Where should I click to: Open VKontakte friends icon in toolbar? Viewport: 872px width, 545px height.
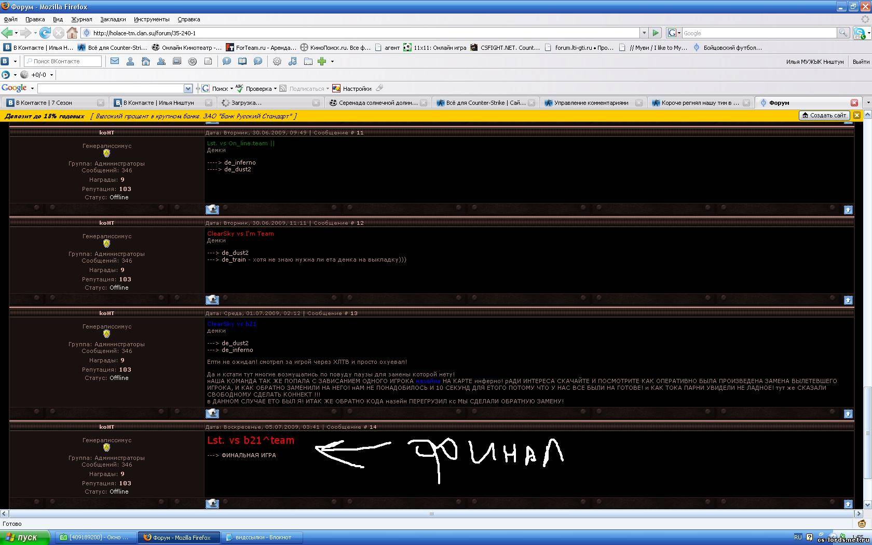pos(161,61)
